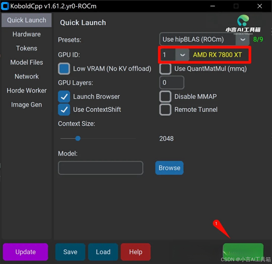The width and height of the screenshot is (272, 264).
Task: Click the Quick Launch heading
Action: pyautogui.click(x=83, y=23)
